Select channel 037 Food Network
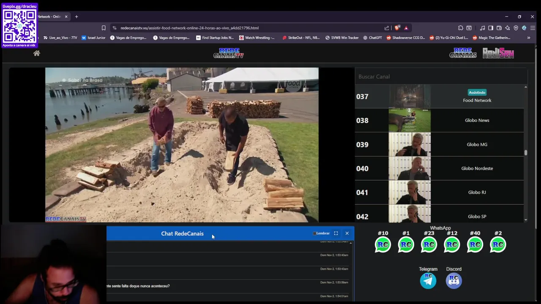This screenshot has width=541, height=304. click(439, 96)
